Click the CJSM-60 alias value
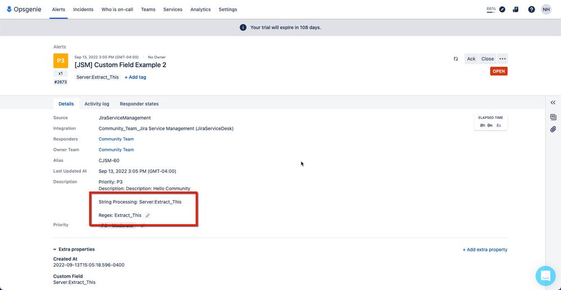This screenshot has height=290, width=561. coord(109,160)
